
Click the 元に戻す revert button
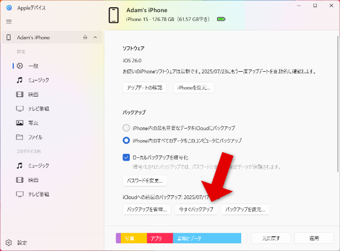tap(271, 238)
